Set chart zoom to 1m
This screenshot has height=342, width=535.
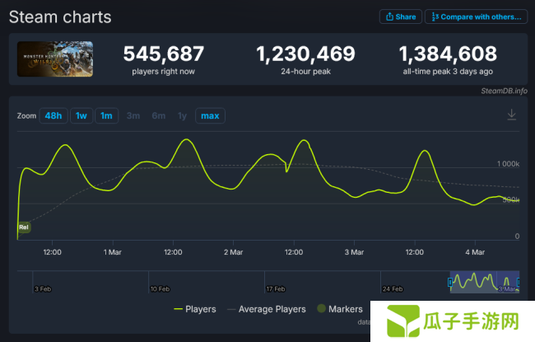click(x=106, y=116)
